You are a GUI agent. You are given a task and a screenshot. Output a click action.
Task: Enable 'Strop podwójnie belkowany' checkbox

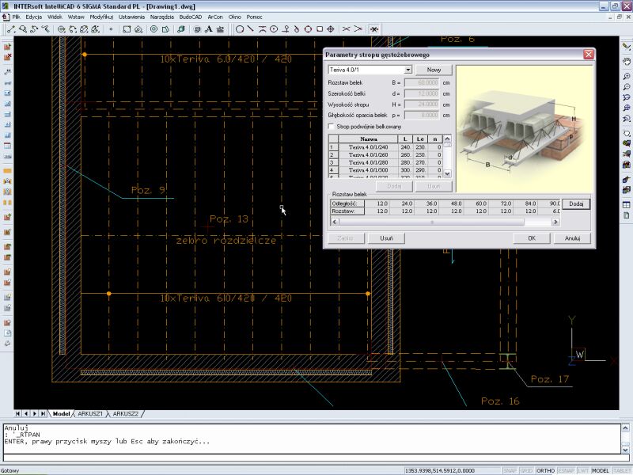331,127
